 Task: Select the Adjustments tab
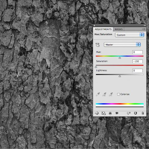103,29
